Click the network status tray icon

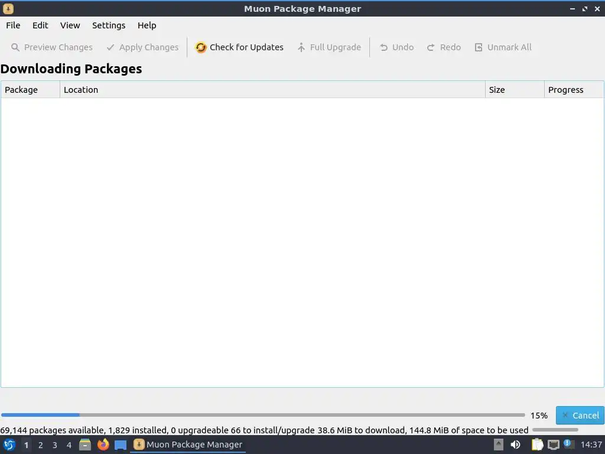pyautogui.click(x=553, y=445)
